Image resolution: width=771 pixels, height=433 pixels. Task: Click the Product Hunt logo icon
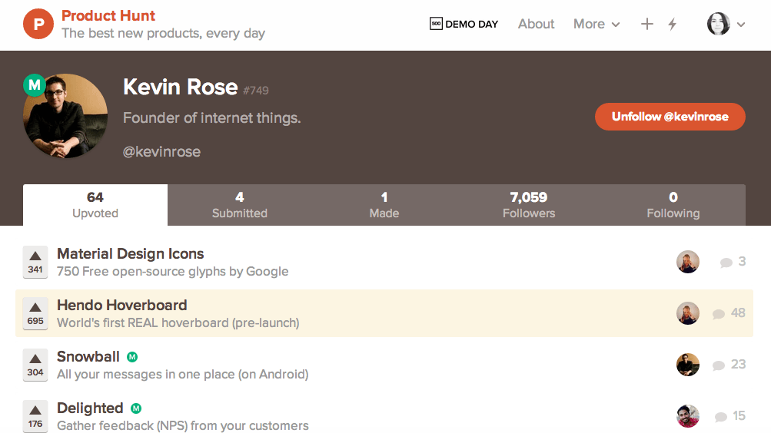point(38,24)
